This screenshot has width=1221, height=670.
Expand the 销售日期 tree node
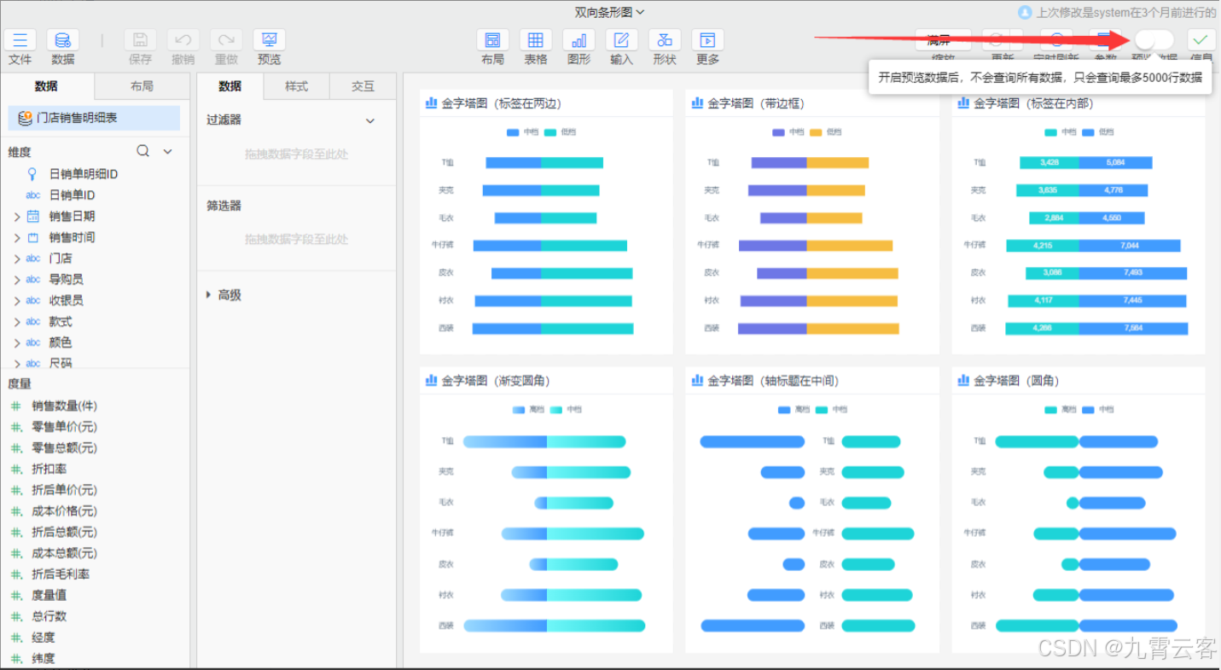click(x=17, y=217)
